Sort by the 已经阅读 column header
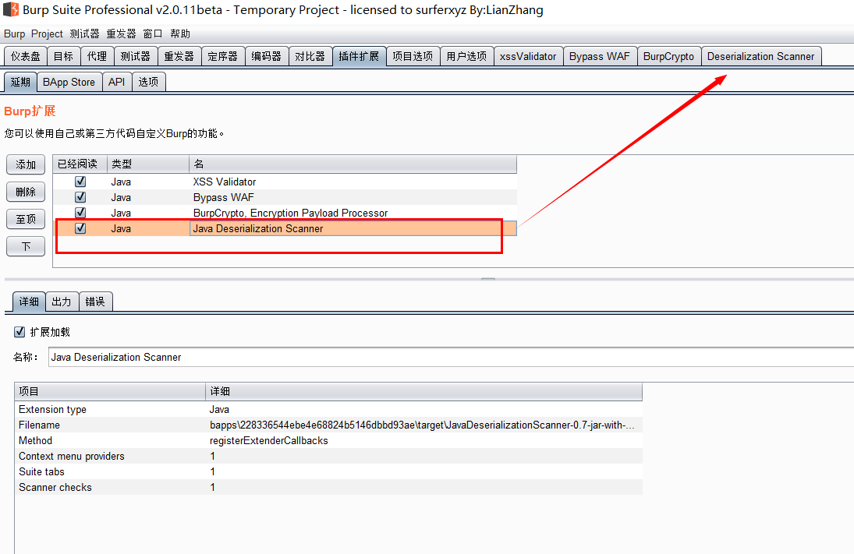The height and width of the screenshot is (554, 854). coord(80,164)
